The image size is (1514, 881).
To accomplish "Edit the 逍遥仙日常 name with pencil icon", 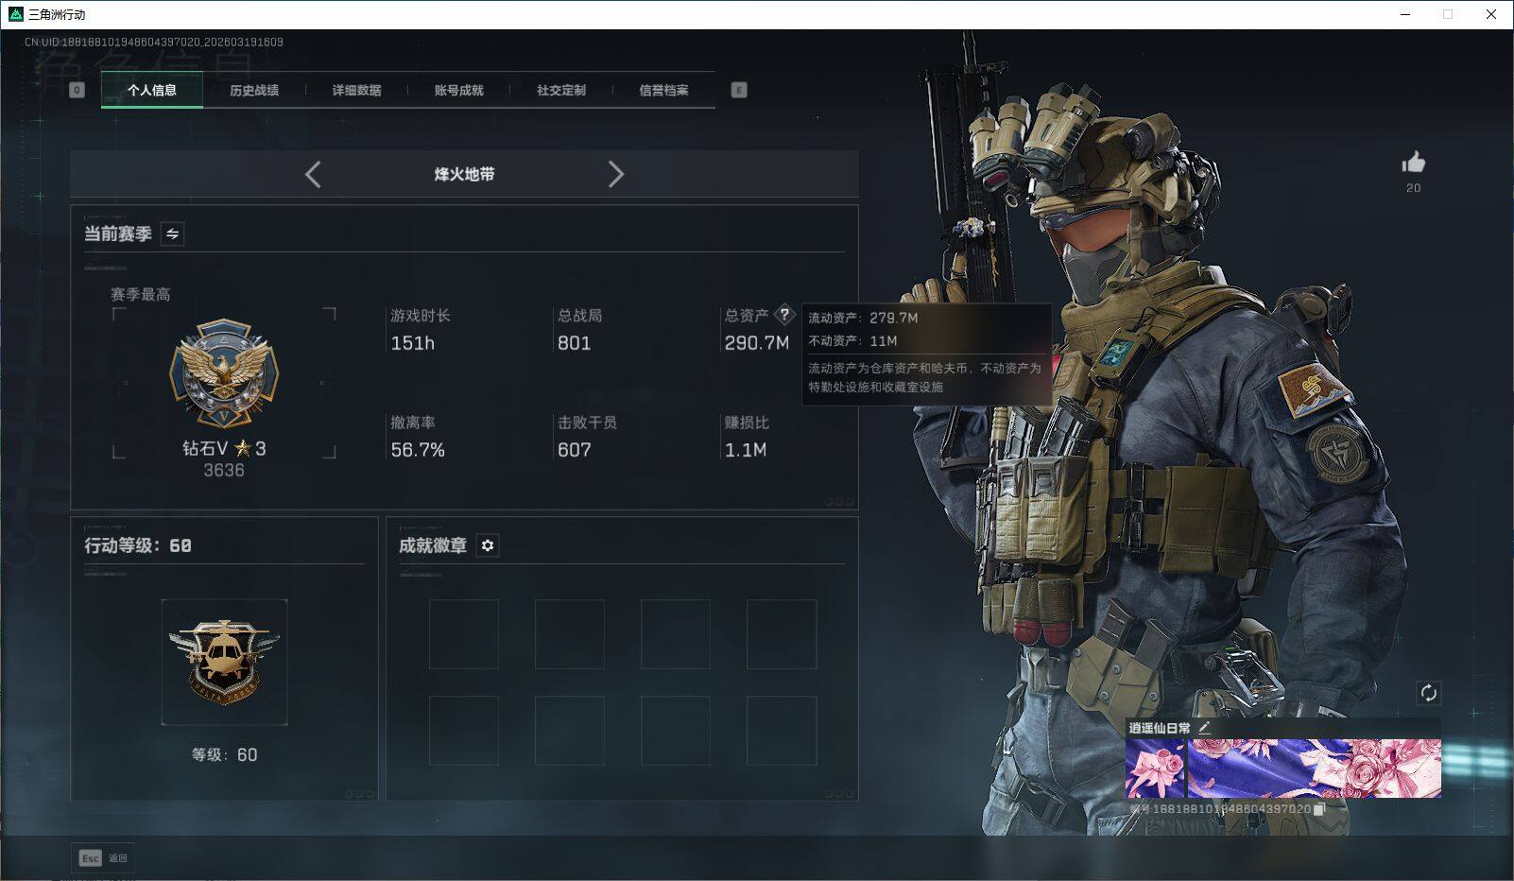I will pos(1204,728).
